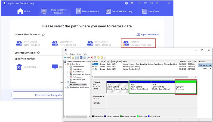Viewport: 213px width, 122px height.
Task: Open the iPhone Recovery tab
Action: (88, 11)
